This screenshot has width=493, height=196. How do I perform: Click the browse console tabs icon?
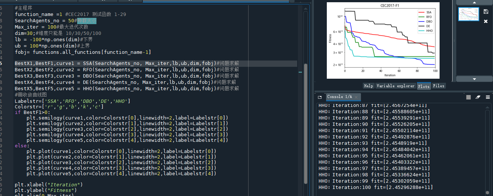(x=320, y=97)
